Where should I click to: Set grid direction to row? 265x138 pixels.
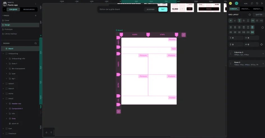click(231, 21)
